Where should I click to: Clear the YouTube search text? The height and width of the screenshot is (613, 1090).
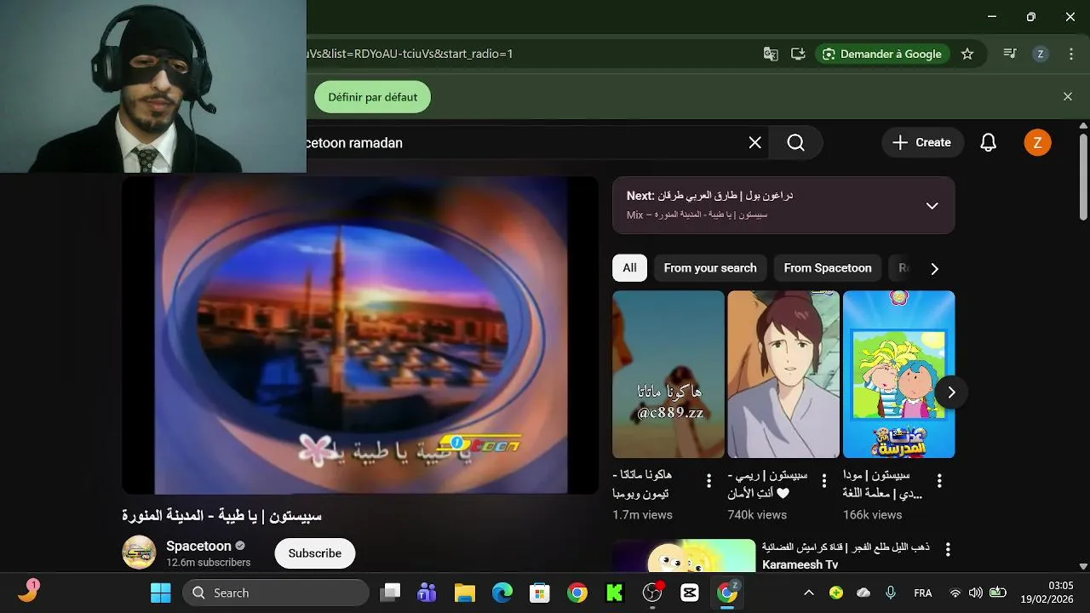(x=754, y=143)
